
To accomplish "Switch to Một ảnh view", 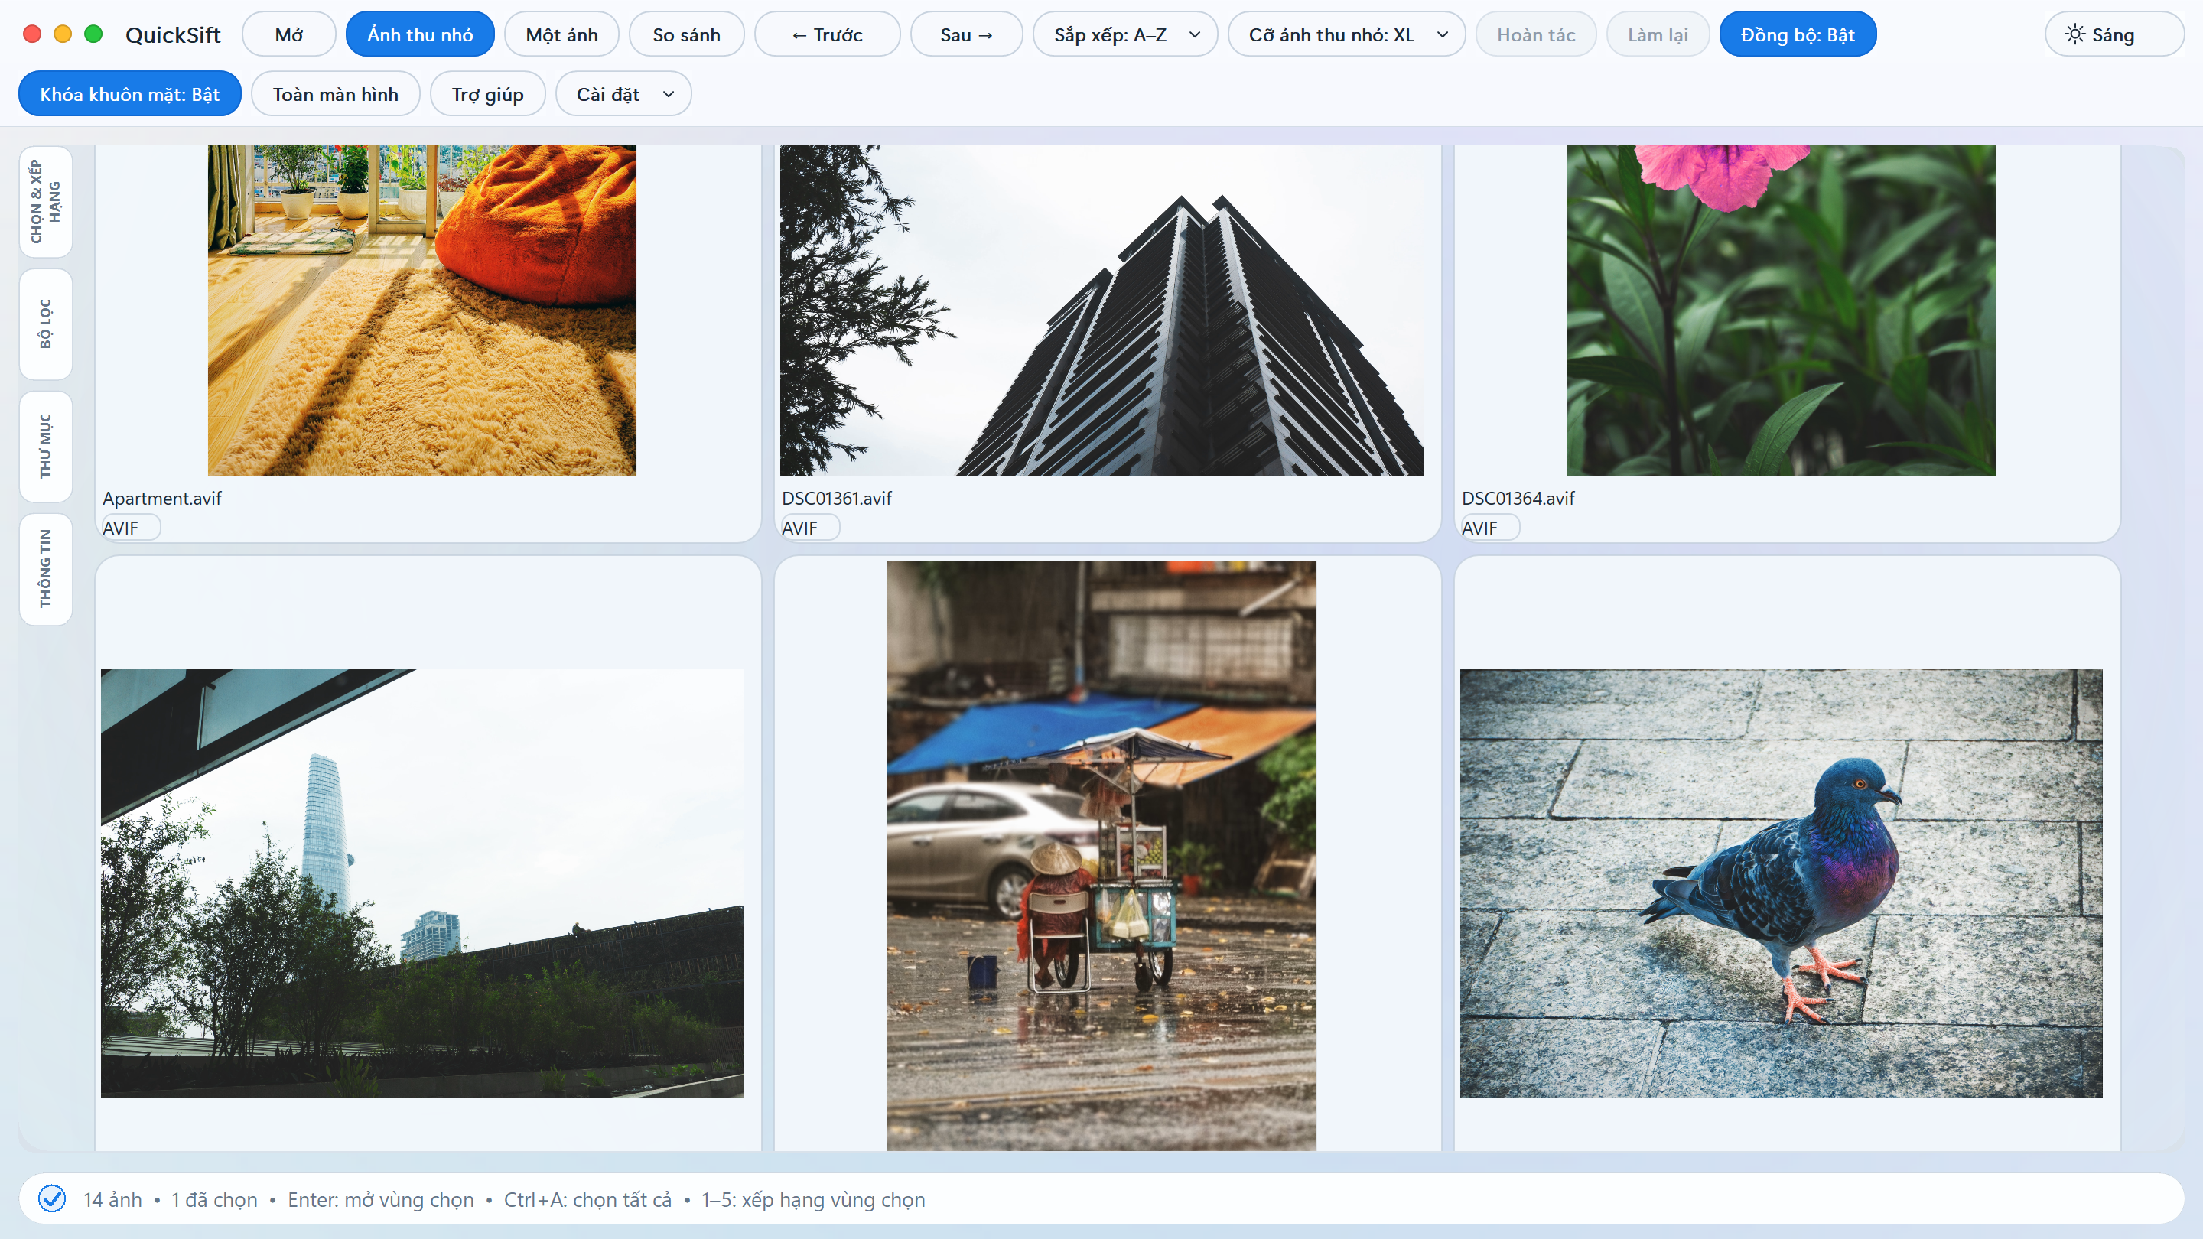I will (562, 34).
